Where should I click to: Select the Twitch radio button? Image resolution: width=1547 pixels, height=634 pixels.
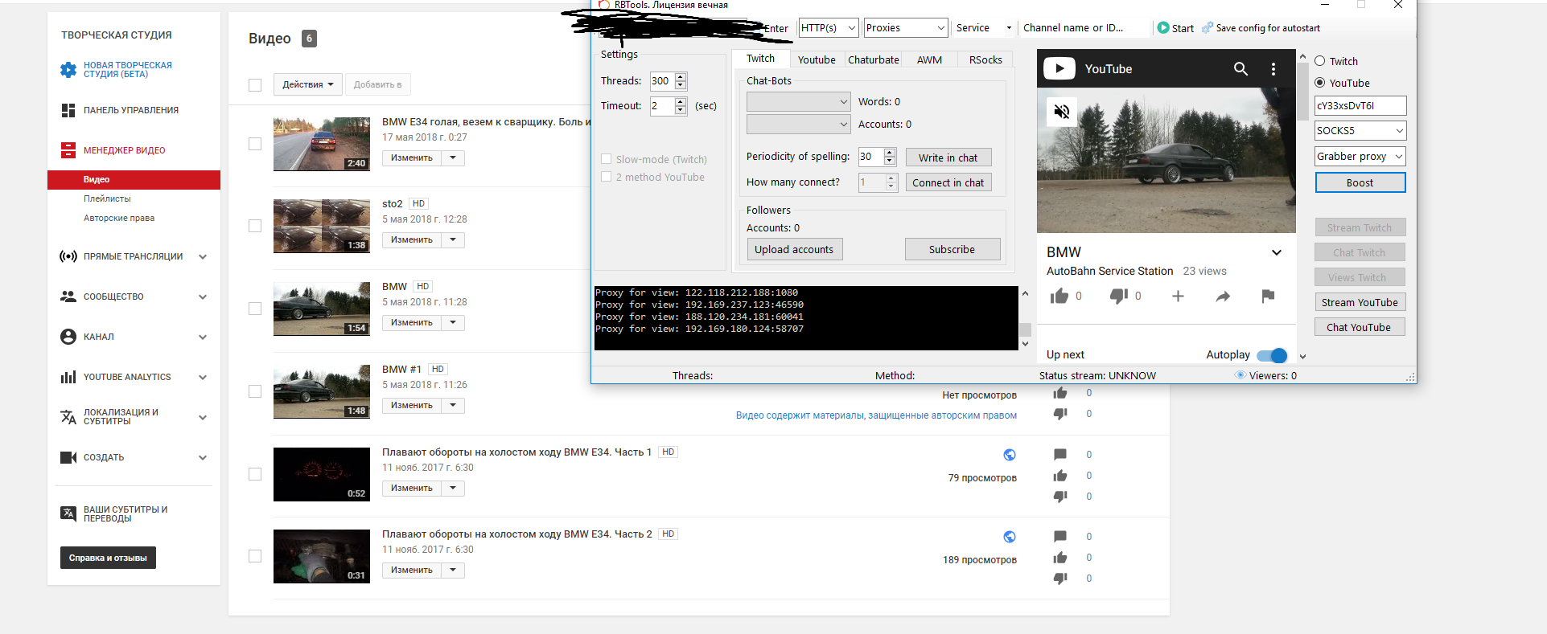(x=1320, y=61)
